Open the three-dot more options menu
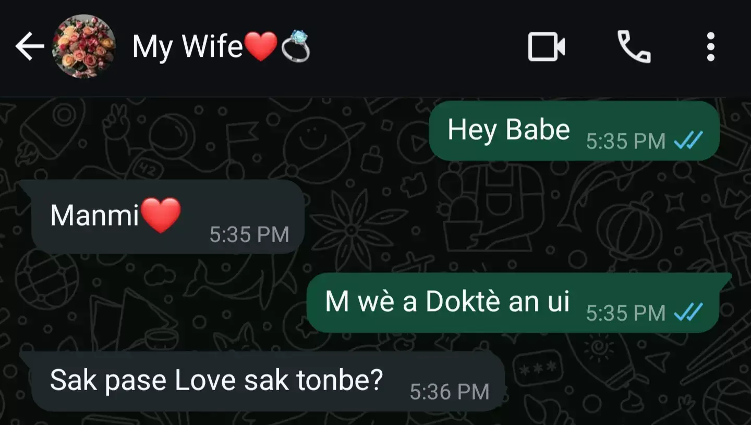The image size is (751, 425). click(710, 47)
